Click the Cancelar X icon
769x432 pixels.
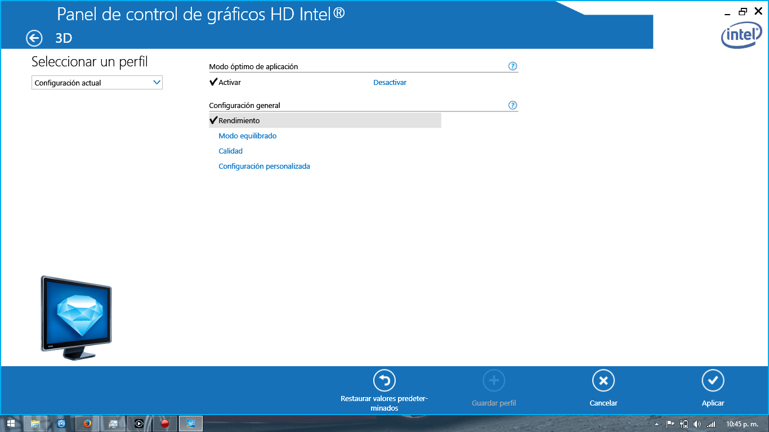coord(603,381)
